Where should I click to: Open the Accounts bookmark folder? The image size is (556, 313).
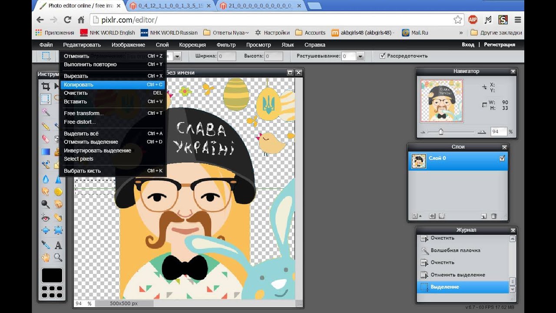pos(311,33)
